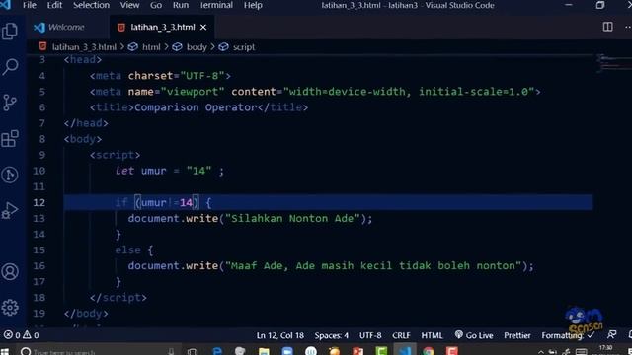Screen dimensions: 632x355
Task: Click the feedback icon in status bar
Action: click(x=612, y=335)
